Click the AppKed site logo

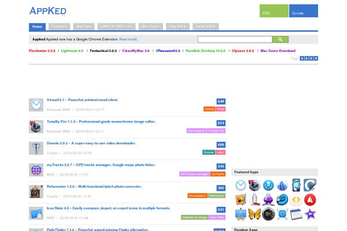48,11
